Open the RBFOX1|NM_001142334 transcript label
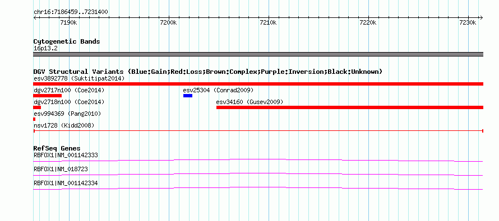This screenshot has height=221, width=499. [x=66, y=183]
